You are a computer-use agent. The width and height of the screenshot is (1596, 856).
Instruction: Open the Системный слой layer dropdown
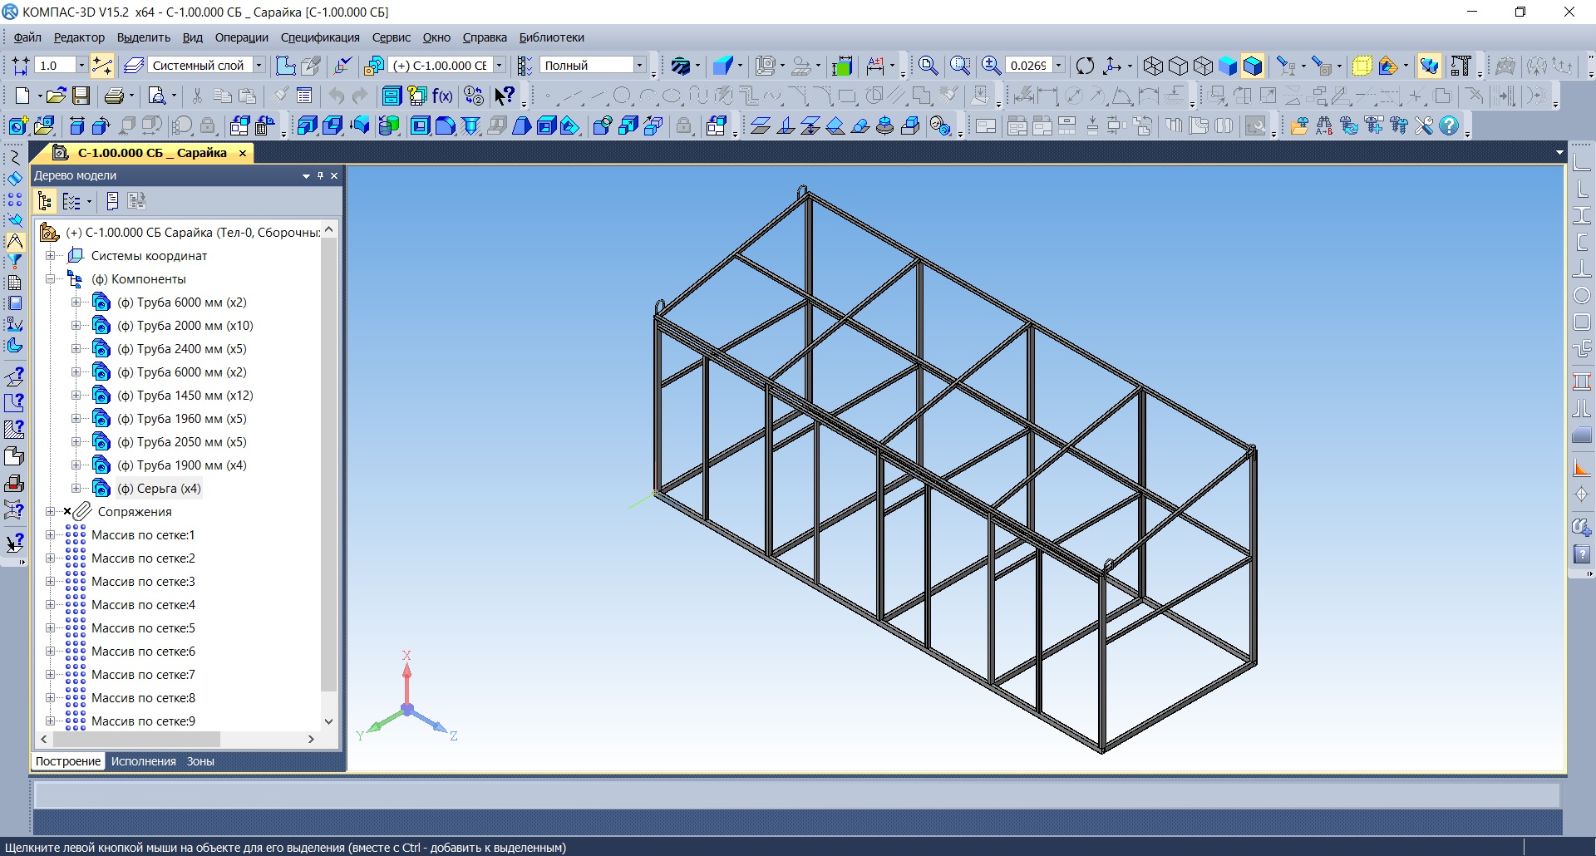(259, 66)
